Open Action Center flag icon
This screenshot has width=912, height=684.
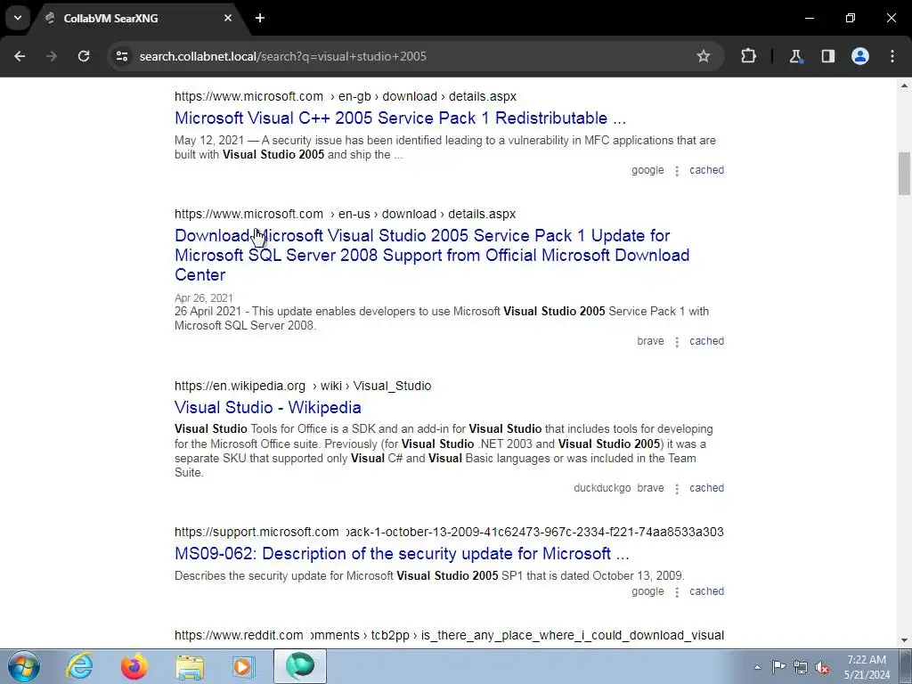pos(778,667)
